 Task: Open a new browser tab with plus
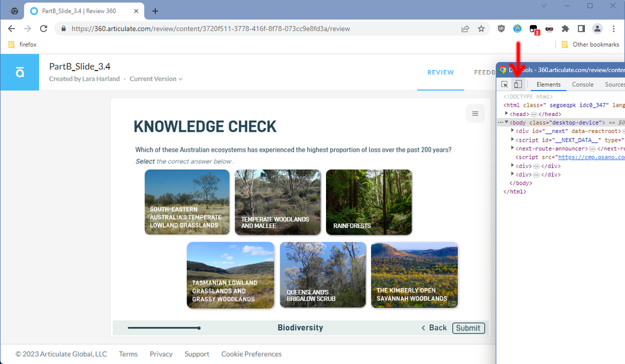155,11
